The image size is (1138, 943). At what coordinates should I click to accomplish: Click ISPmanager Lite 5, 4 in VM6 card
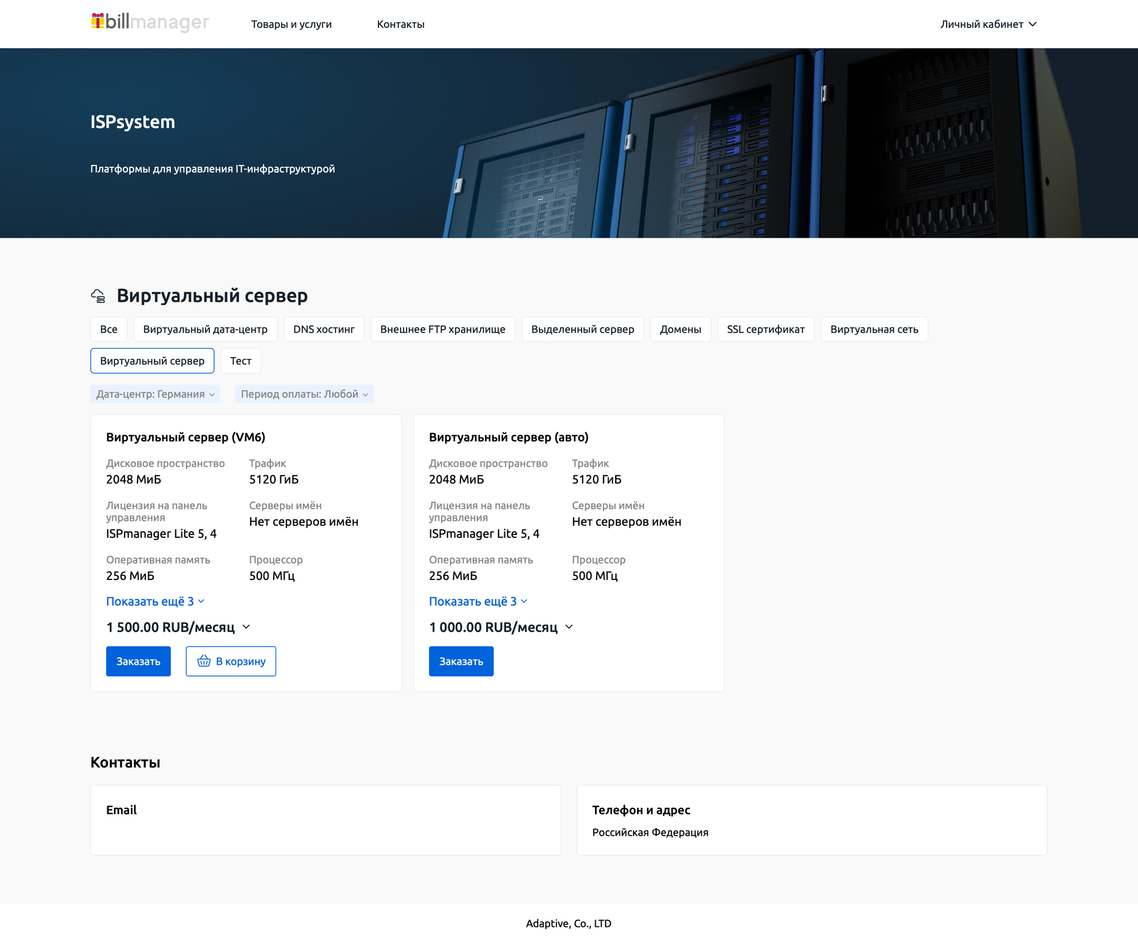pos(161,534)
